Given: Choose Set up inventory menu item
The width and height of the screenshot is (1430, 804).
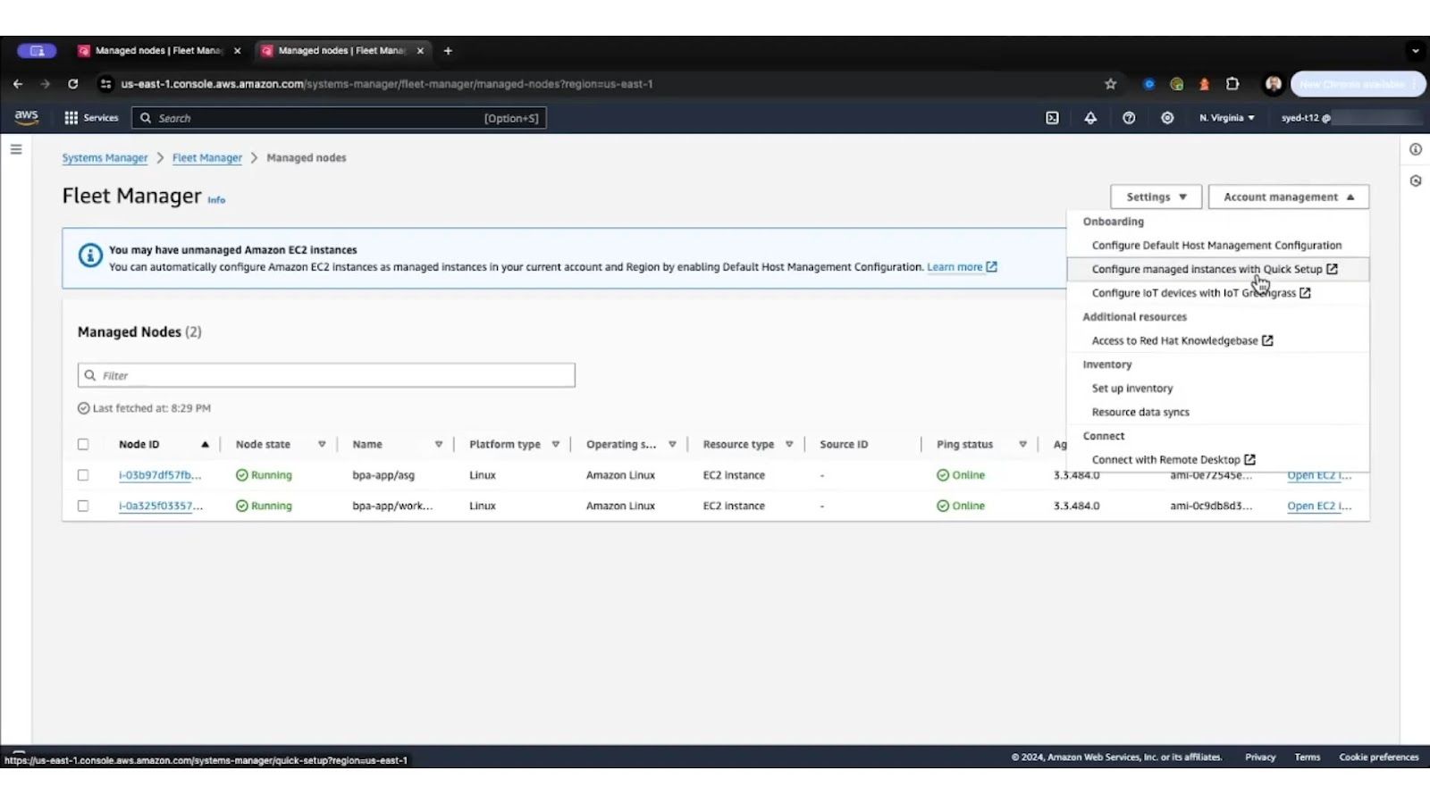Looking at the screenshot, I should coord(1216,389).
